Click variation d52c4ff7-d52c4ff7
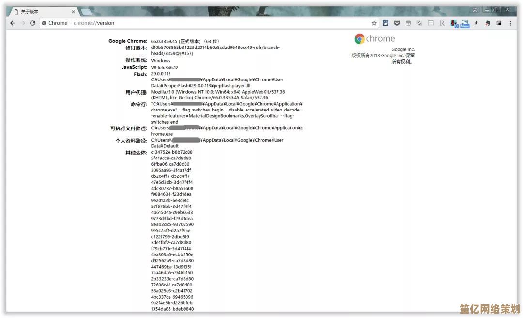Viewport: 523px width, 318px height. (x=170, y=176)
